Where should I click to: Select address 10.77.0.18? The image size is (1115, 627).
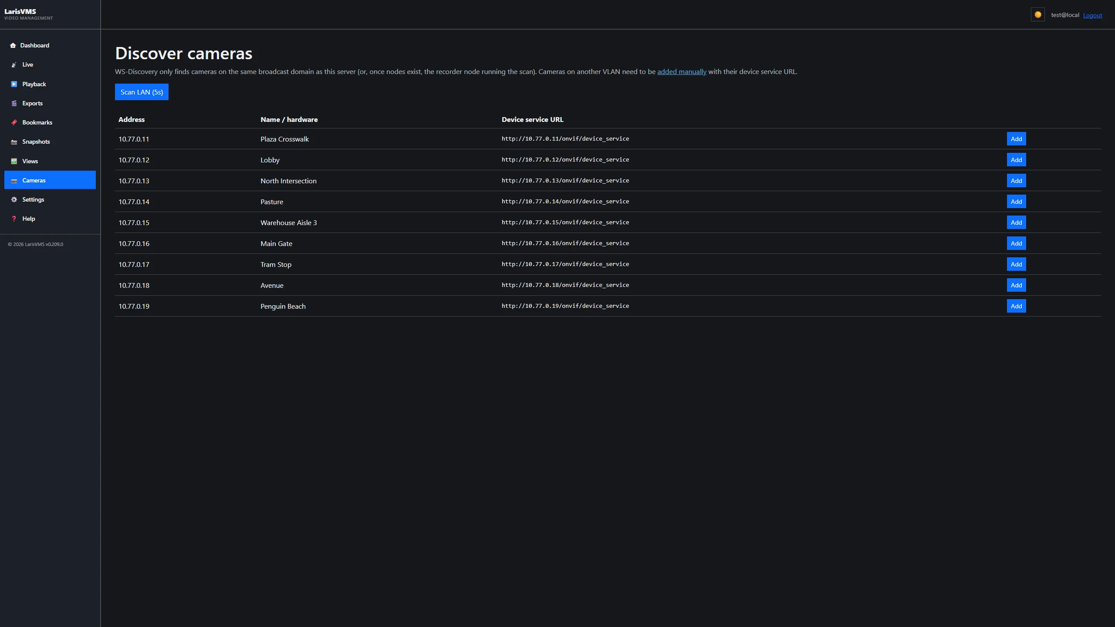tap(134, 285)
